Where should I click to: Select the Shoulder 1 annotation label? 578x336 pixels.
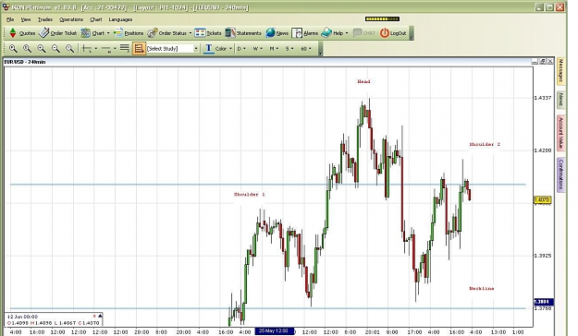(x=249, y=195)
